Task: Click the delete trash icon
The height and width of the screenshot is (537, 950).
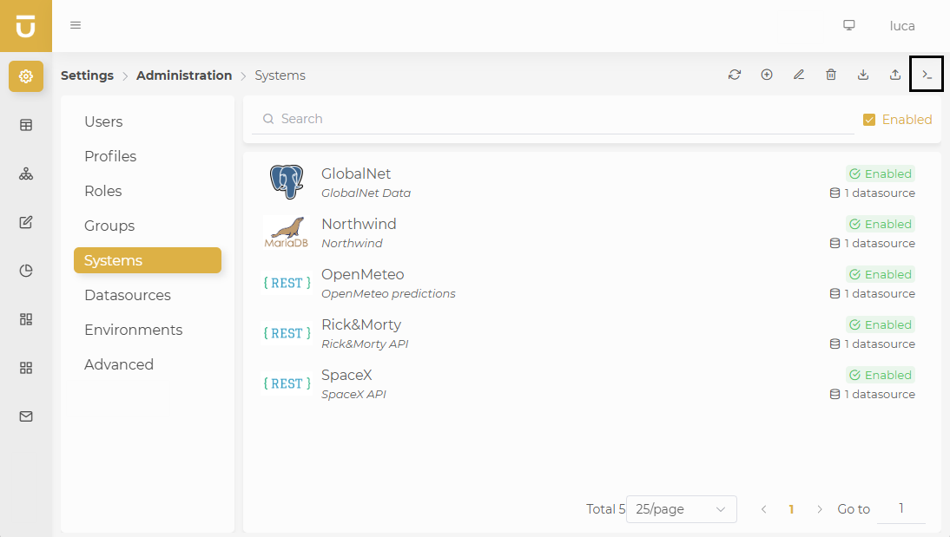Action: point(831,75)
